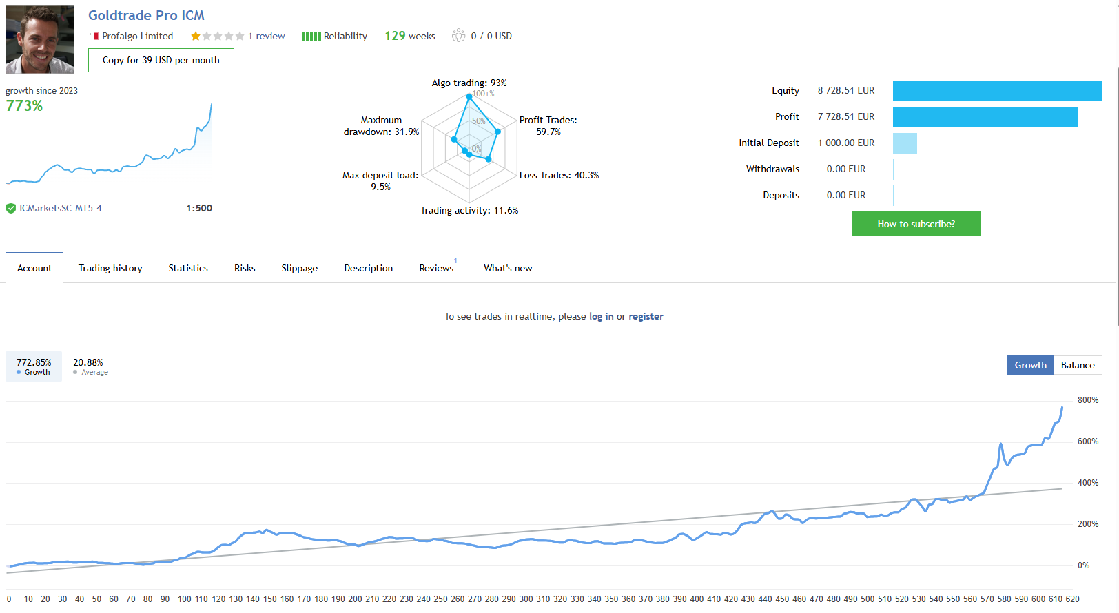Click the small growth sparkline chart
The image size is (1119, 613).
click(109, 143)
